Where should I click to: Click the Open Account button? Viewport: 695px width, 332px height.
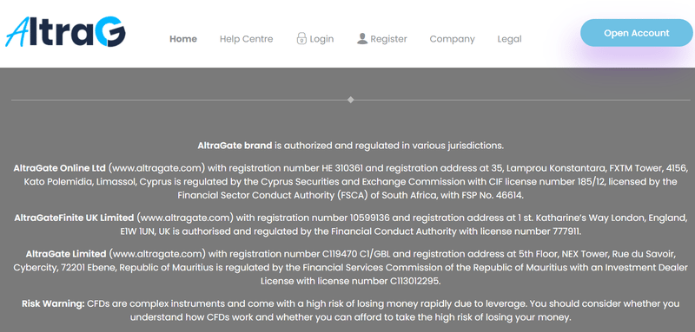(637, 33)
